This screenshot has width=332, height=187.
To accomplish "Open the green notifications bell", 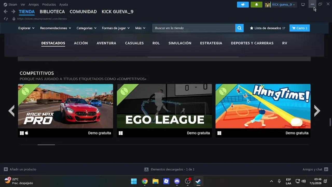I will pos(256,4).
